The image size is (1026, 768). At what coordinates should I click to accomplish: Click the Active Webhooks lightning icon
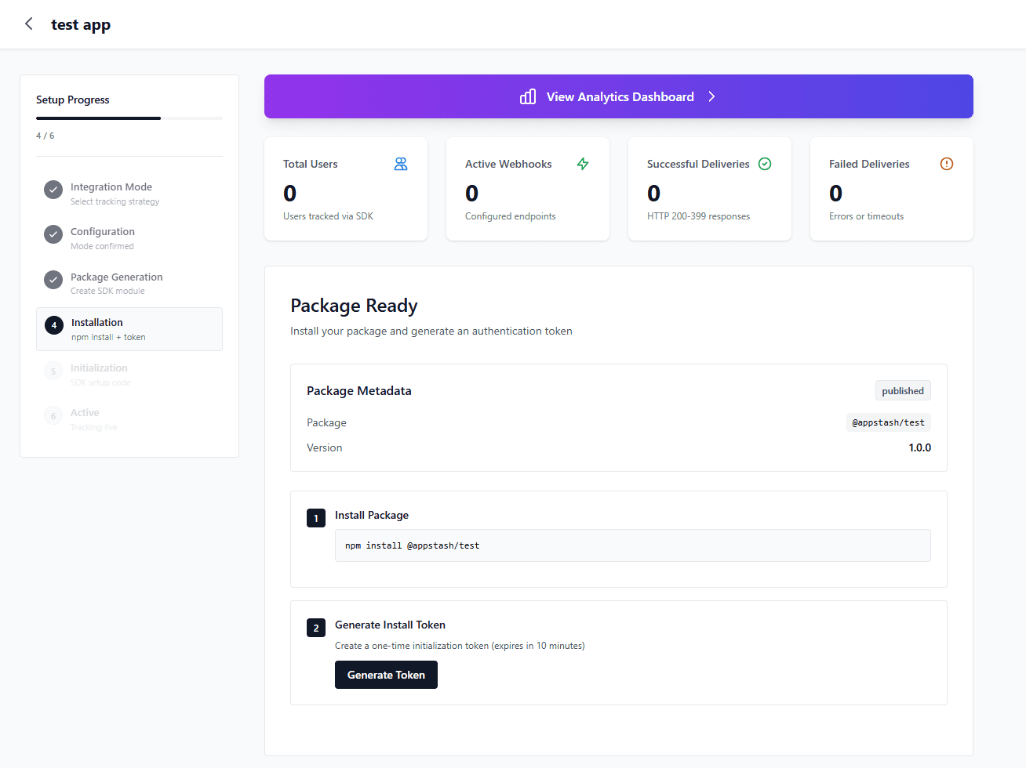tap(583, 164)
